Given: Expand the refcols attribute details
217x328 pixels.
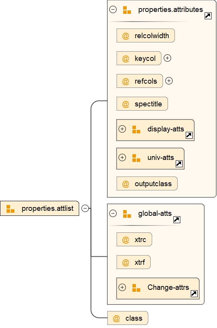Looking at the screenshot, I should [x=169, y=81].
